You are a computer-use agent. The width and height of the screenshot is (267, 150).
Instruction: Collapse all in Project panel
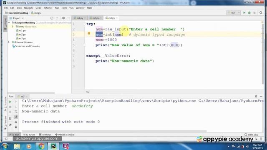tap(57, 18)
